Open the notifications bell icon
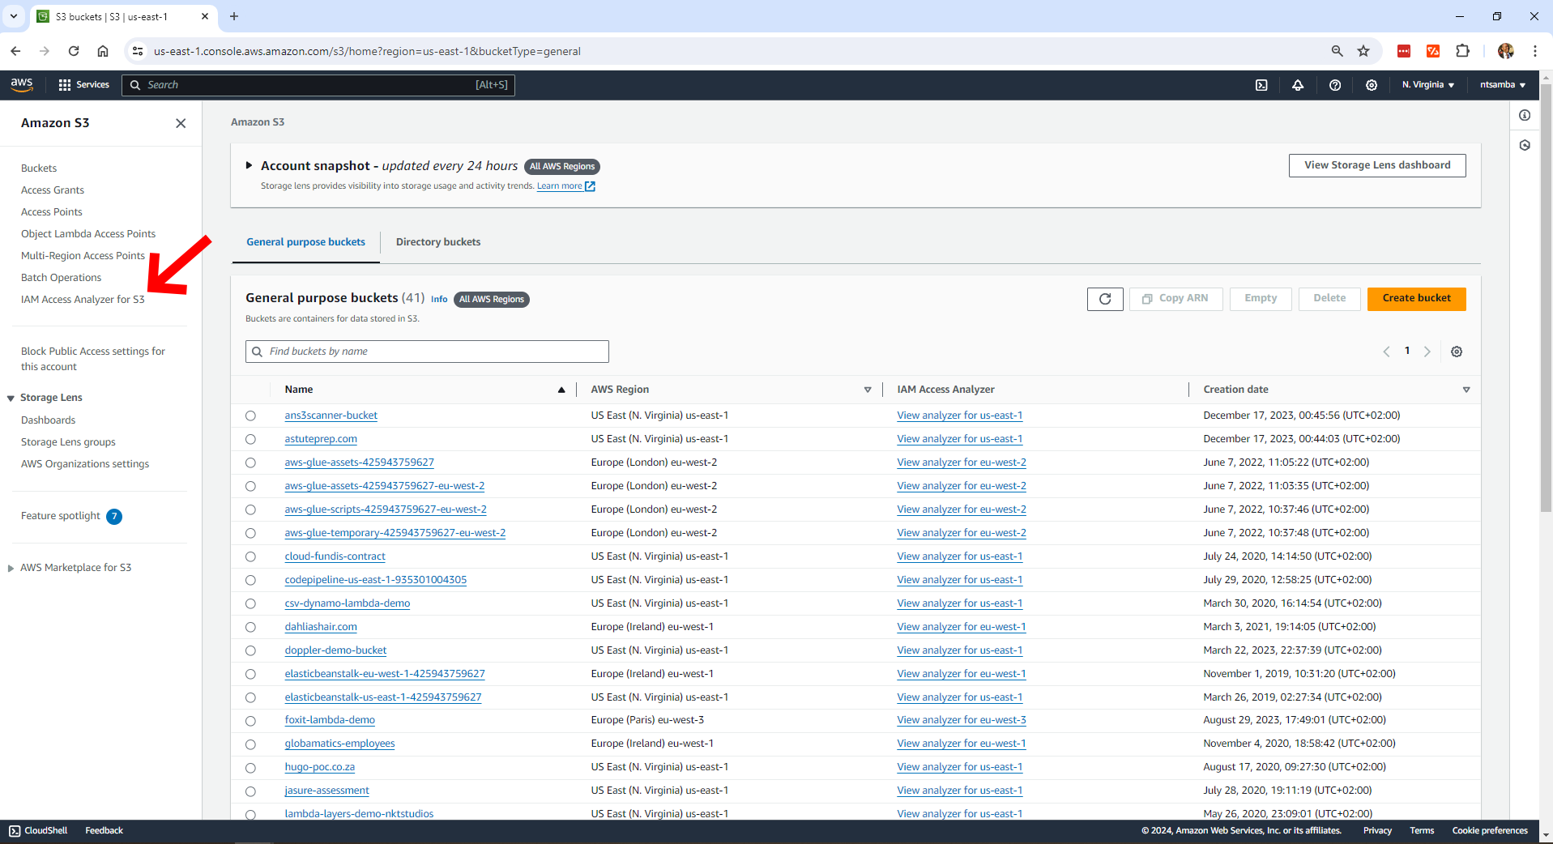This screenshot has width=1553, height=844. point(1298,85)
